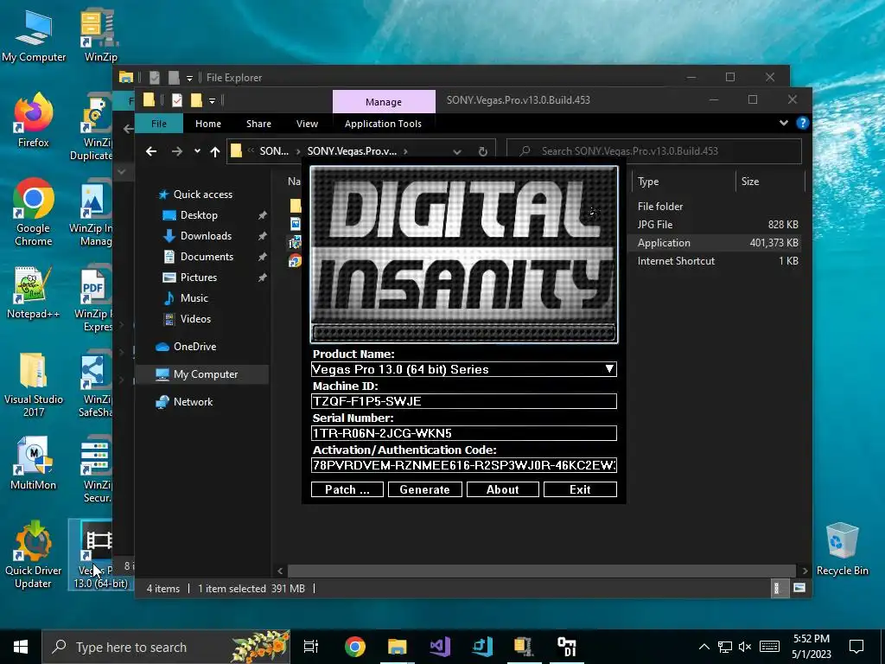Open Desktop in the navigation pane
Screen dimensions: 885x664
coord(199,215)
